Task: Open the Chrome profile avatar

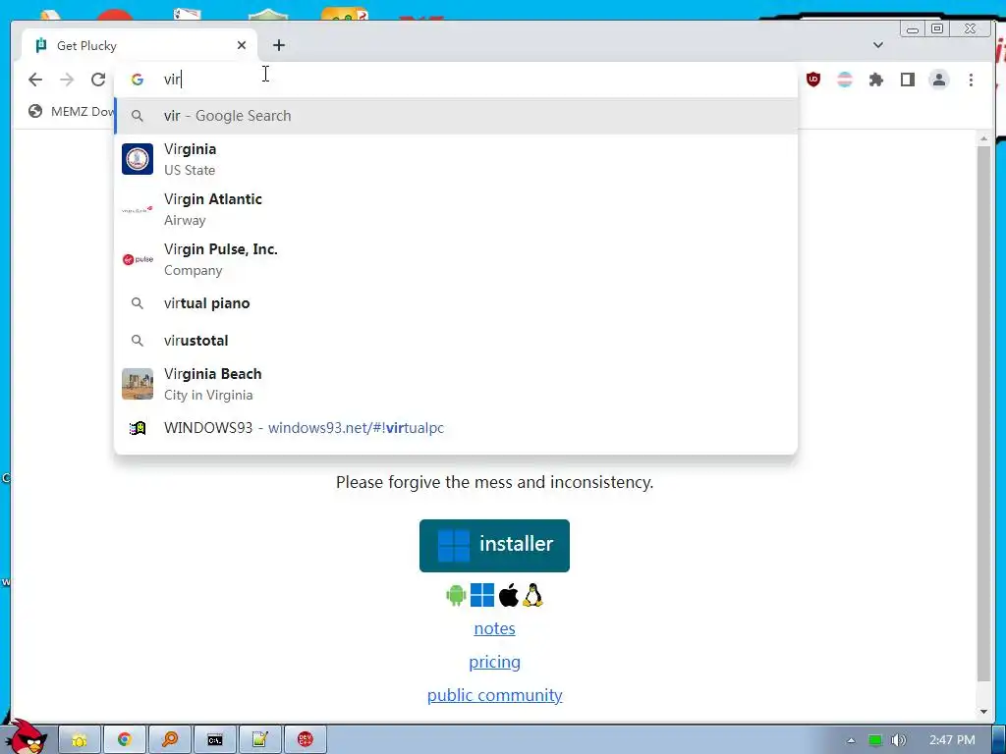Action: tap(938, 80)
